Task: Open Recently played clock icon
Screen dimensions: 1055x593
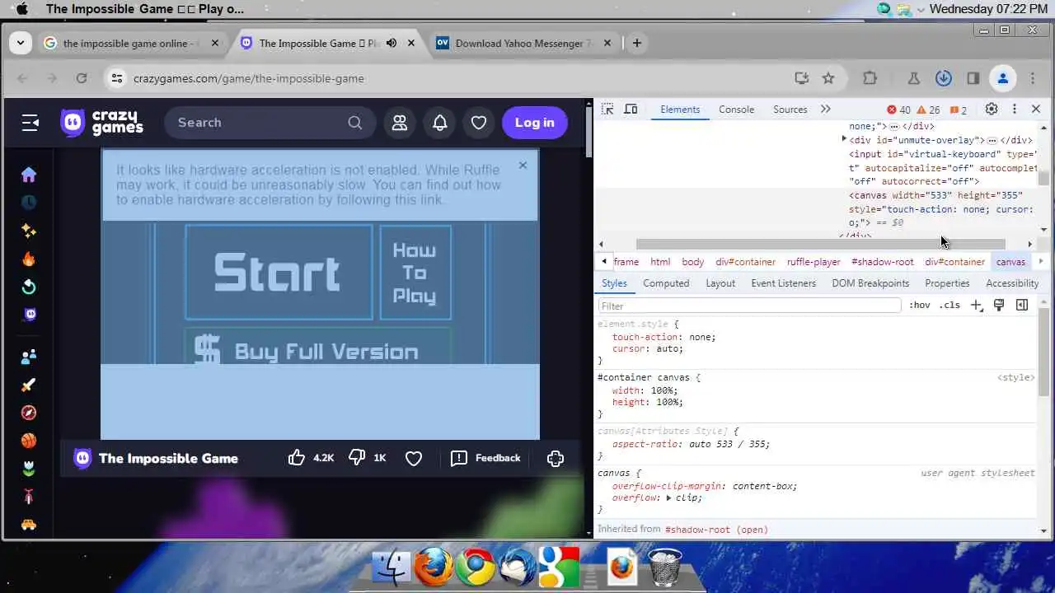Action: pos(29,203)
